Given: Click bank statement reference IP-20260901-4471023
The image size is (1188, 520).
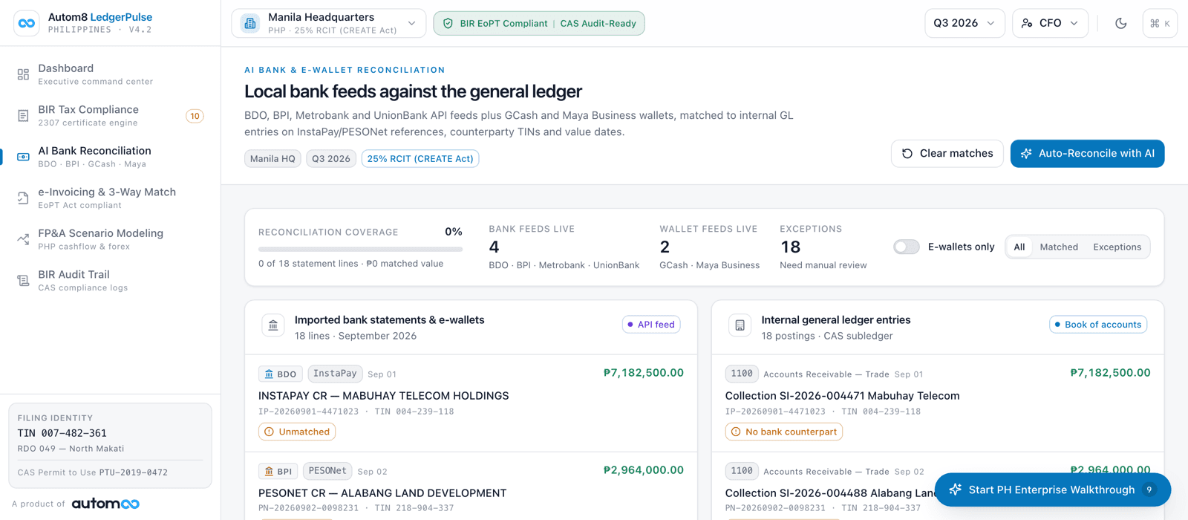Looking at the screenshot, I should 308,412.
